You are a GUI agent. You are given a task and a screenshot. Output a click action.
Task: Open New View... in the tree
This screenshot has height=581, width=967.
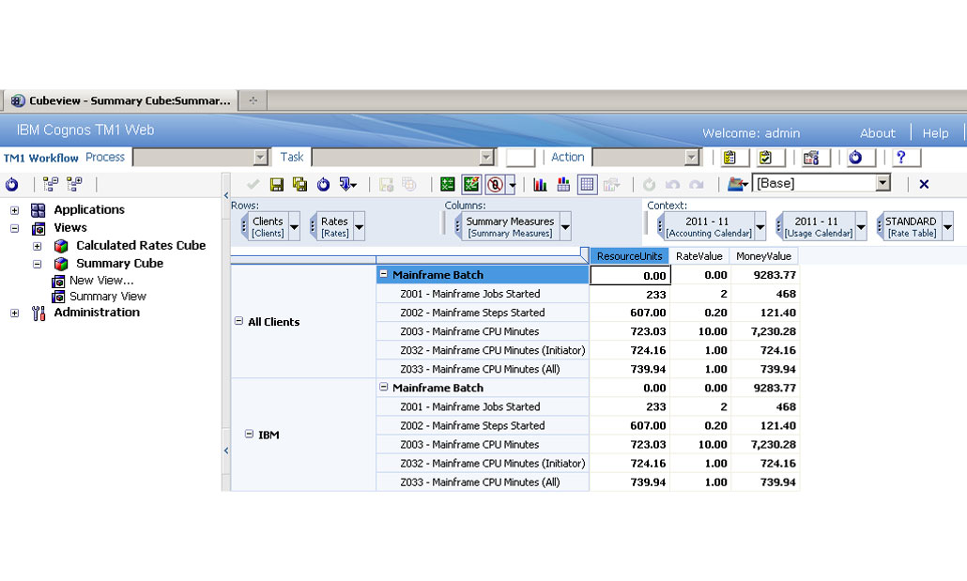101,280
